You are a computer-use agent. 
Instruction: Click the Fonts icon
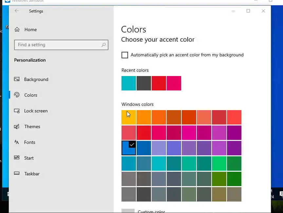click(17, 142)
